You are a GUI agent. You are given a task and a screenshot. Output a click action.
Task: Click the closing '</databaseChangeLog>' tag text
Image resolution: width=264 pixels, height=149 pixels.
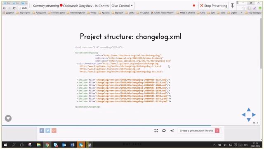point(87,107)
